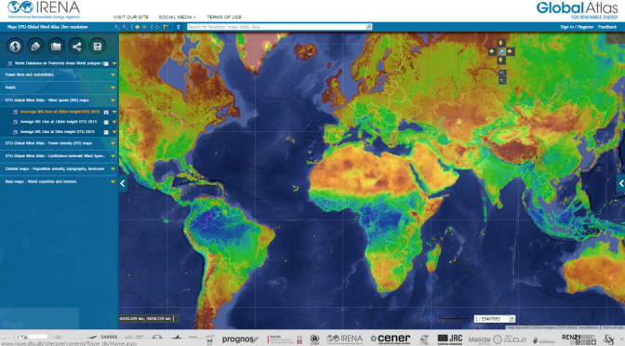
Task: Open the folder icon in the side panel
Action: coord(56,47)
